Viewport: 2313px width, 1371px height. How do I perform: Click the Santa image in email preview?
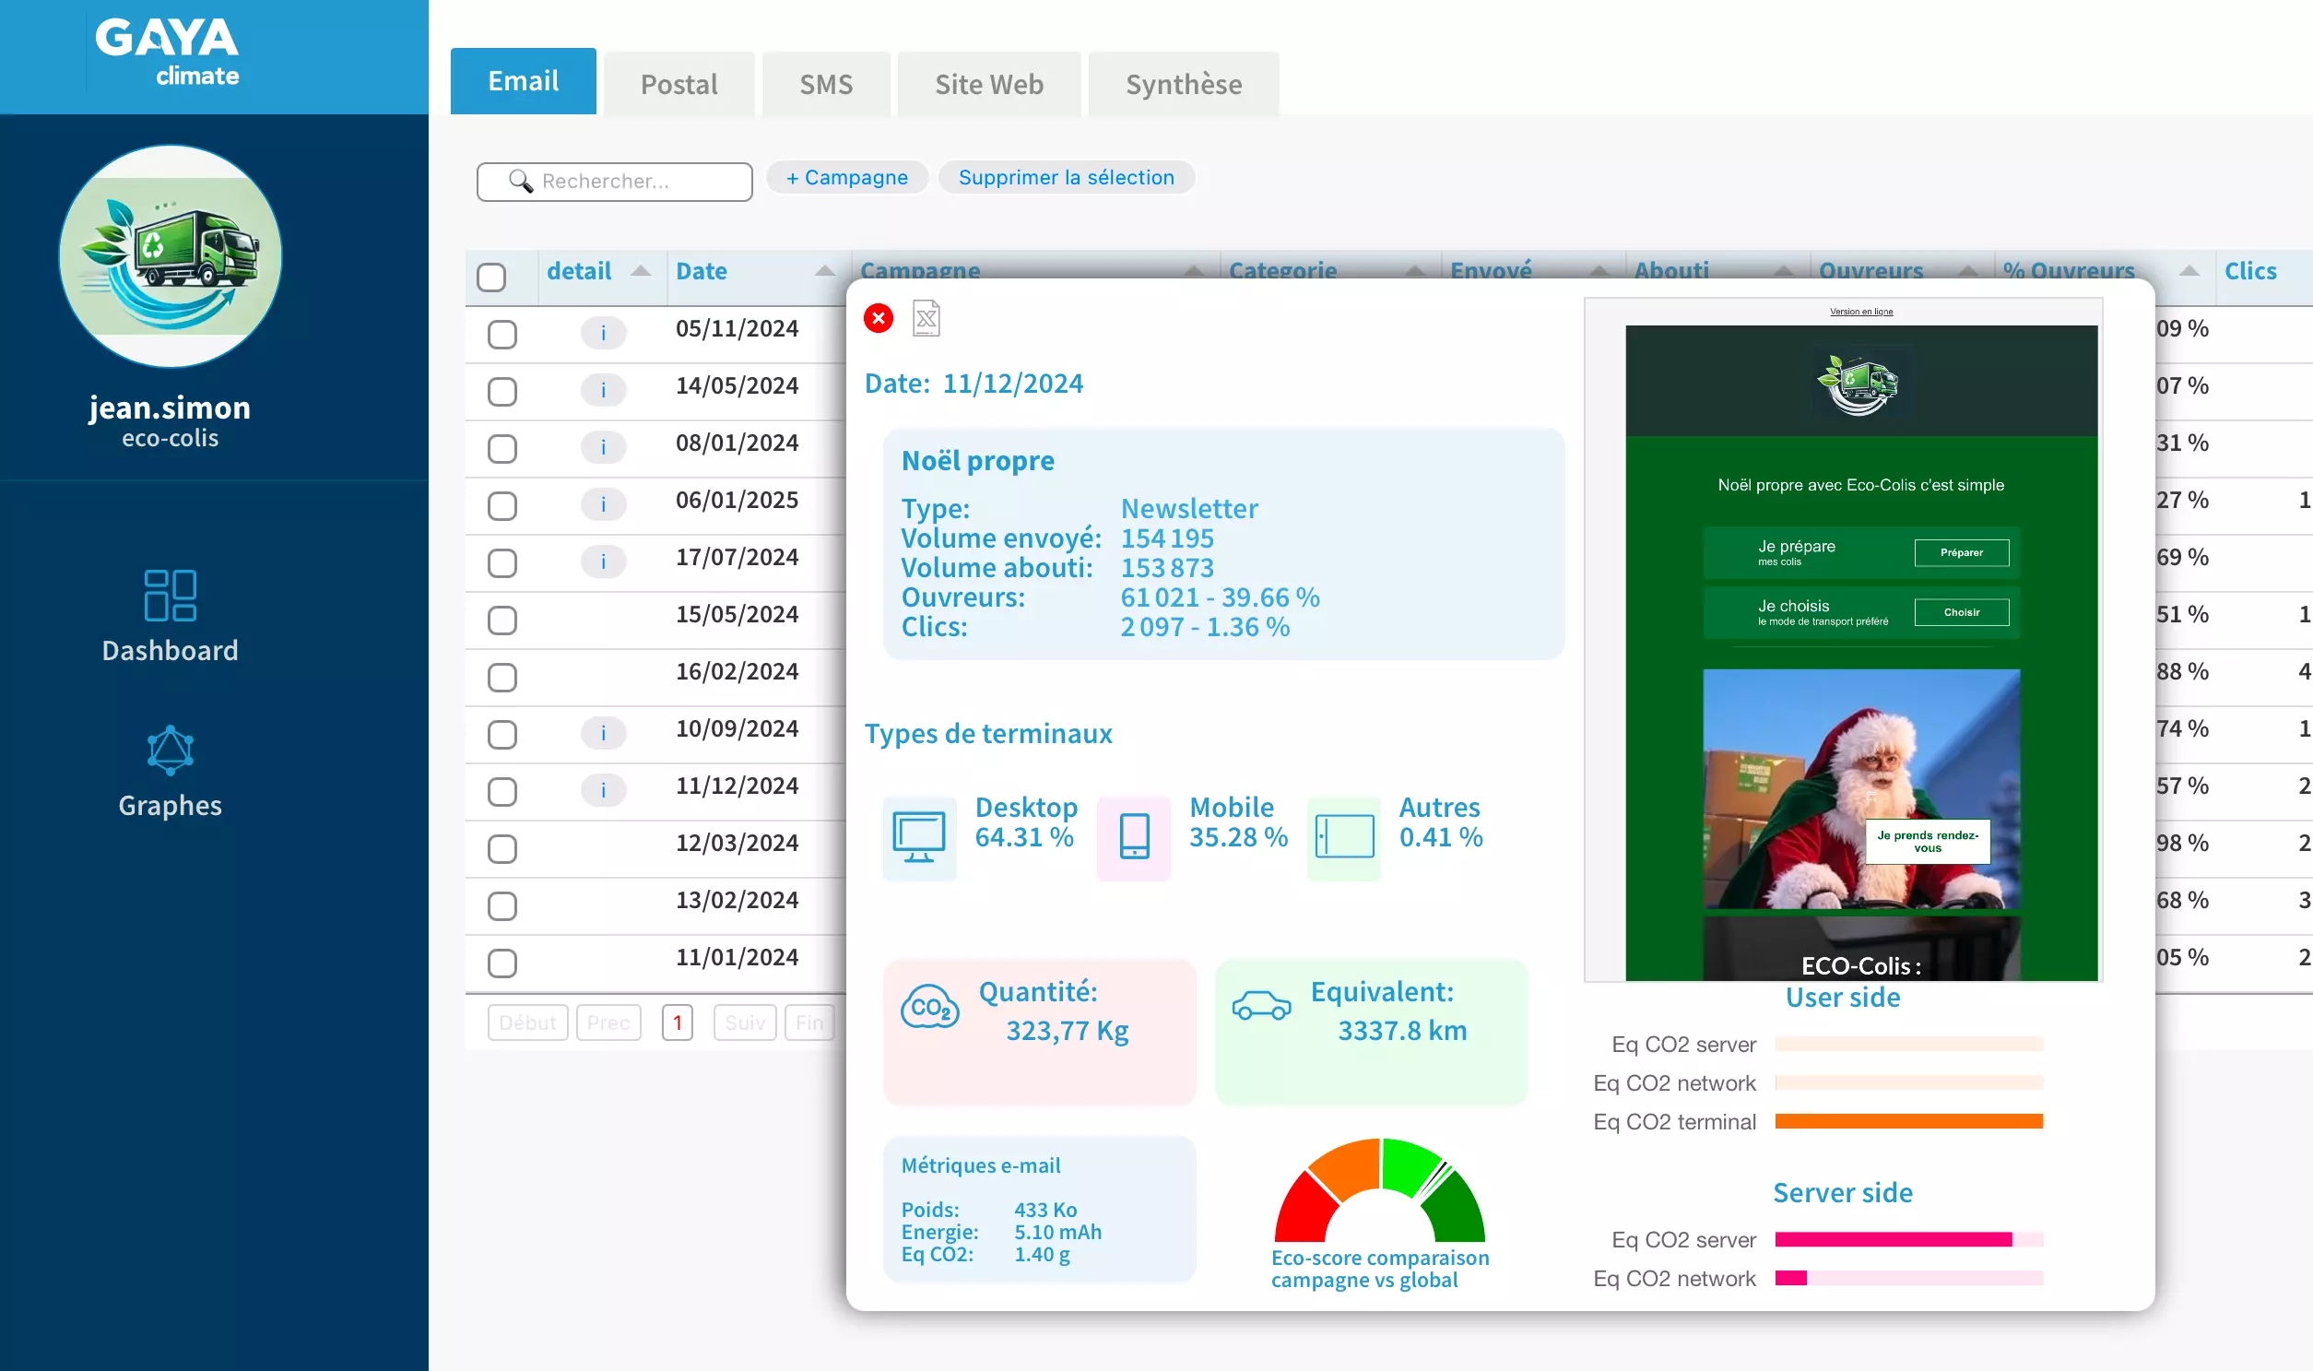point(1860,790)
